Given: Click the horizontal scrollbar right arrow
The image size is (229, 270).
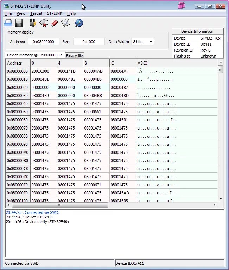Looking at the screenshot, I should point(215,205).
